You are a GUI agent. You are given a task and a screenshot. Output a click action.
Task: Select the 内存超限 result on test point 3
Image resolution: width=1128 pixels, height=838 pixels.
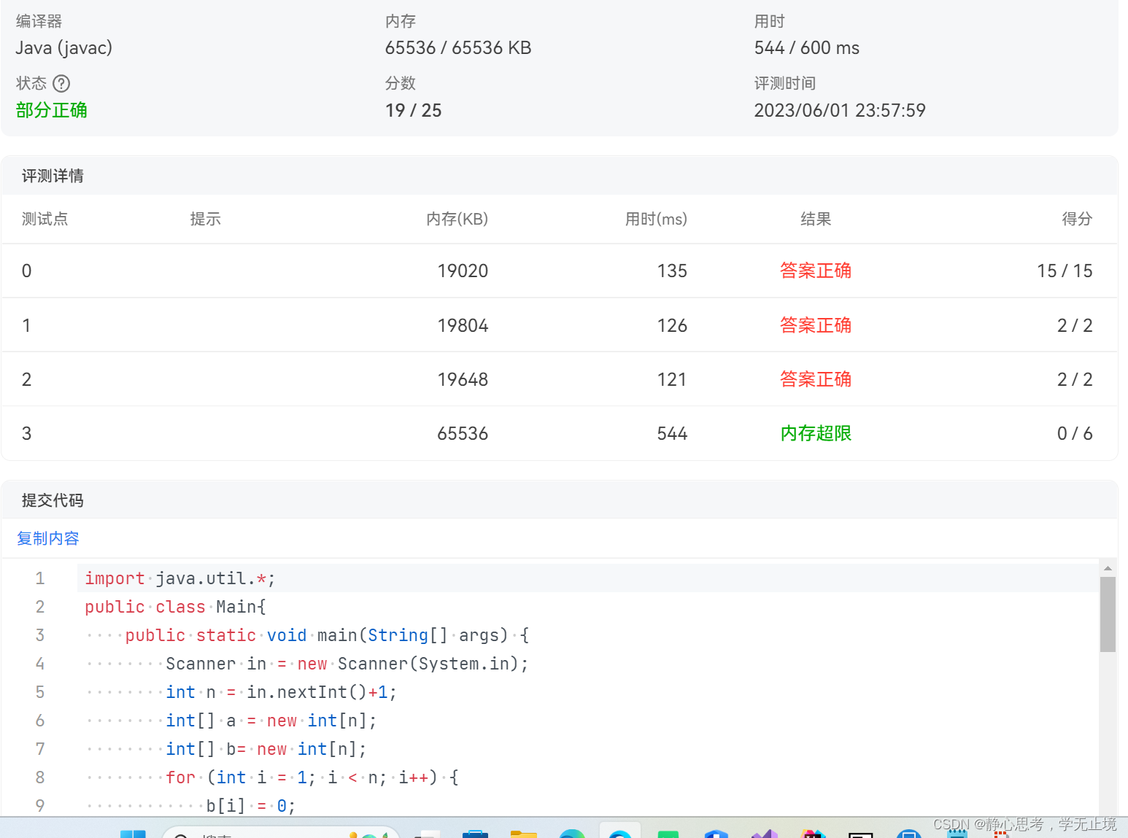click(x=815, y=433)
